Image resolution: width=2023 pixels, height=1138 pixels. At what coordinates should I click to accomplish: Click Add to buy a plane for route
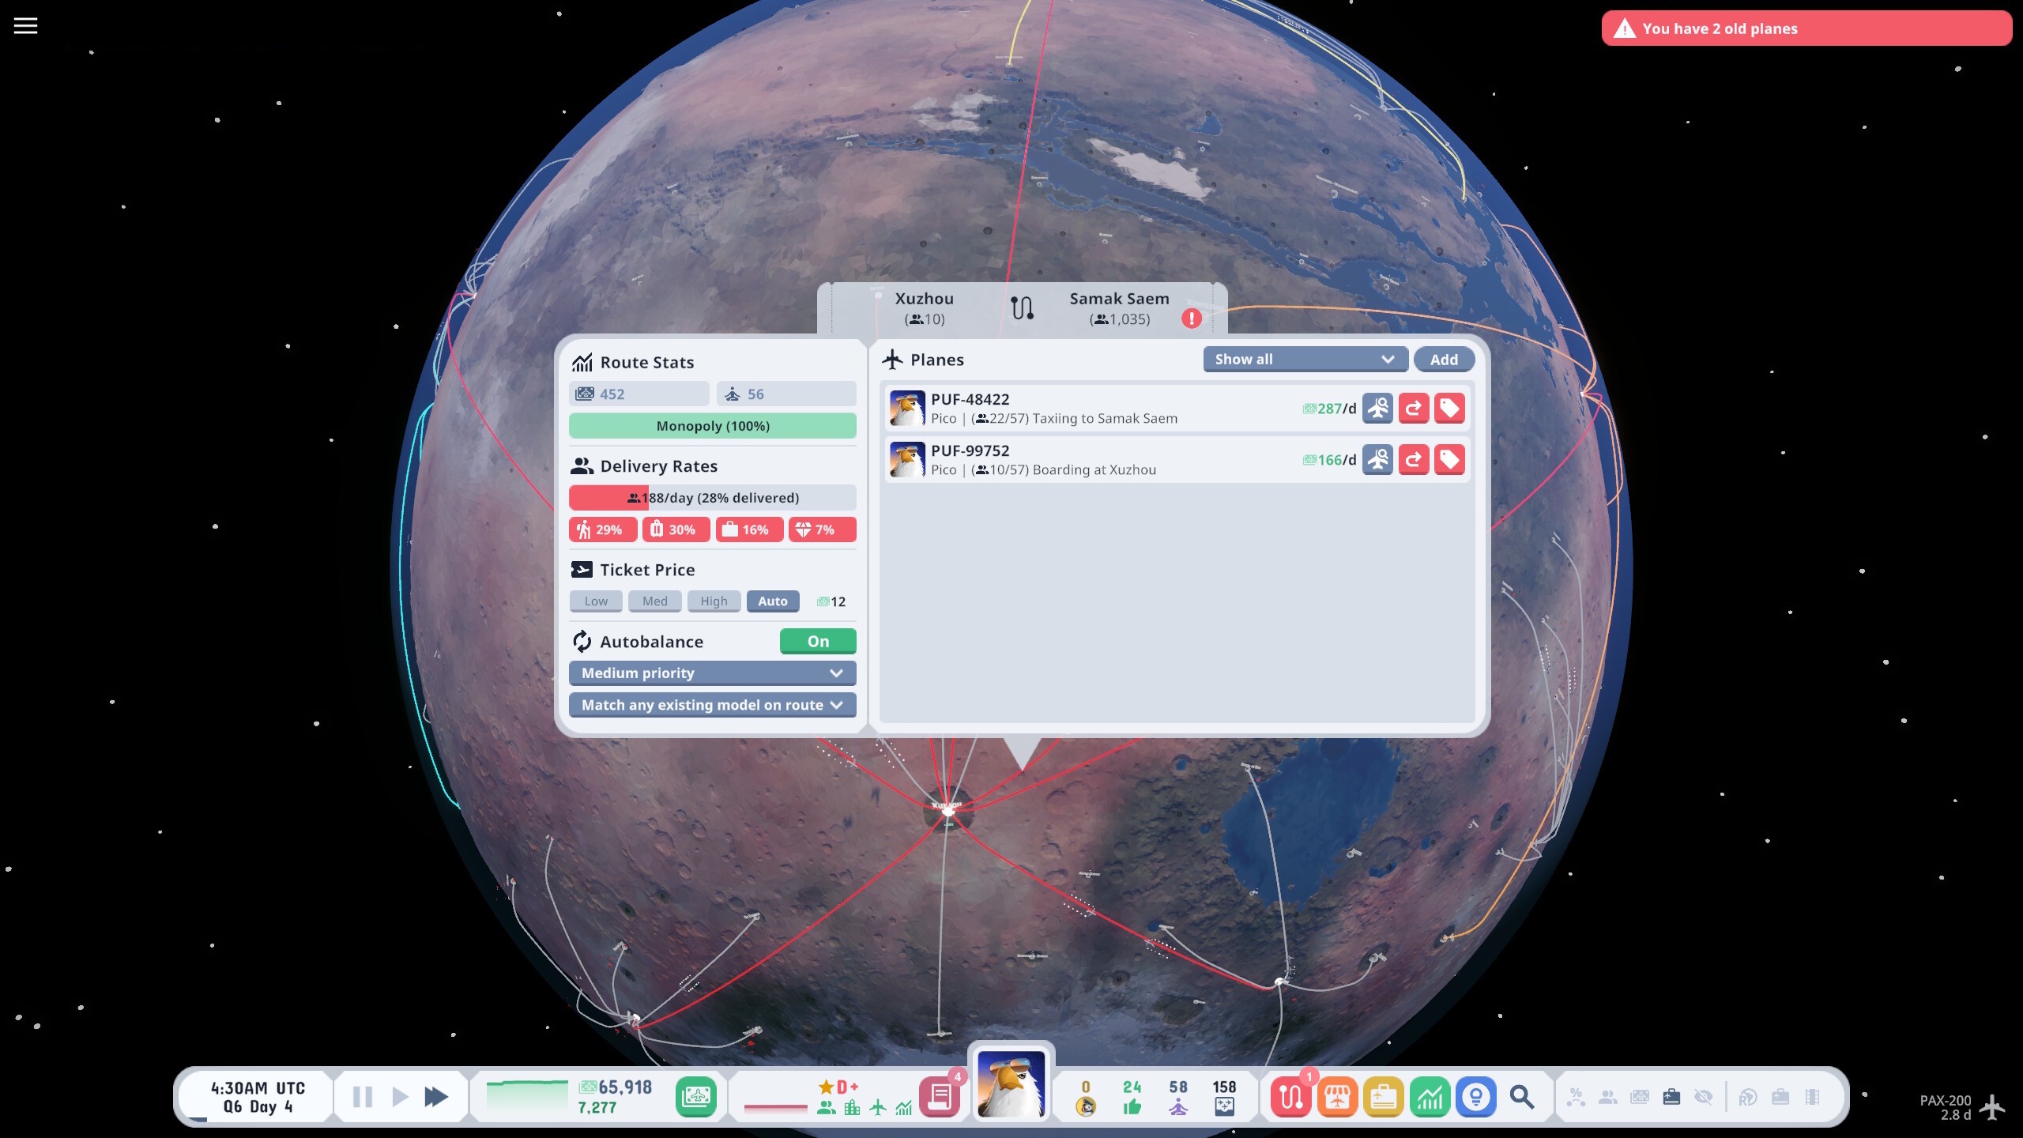(x=1444, y=359)
